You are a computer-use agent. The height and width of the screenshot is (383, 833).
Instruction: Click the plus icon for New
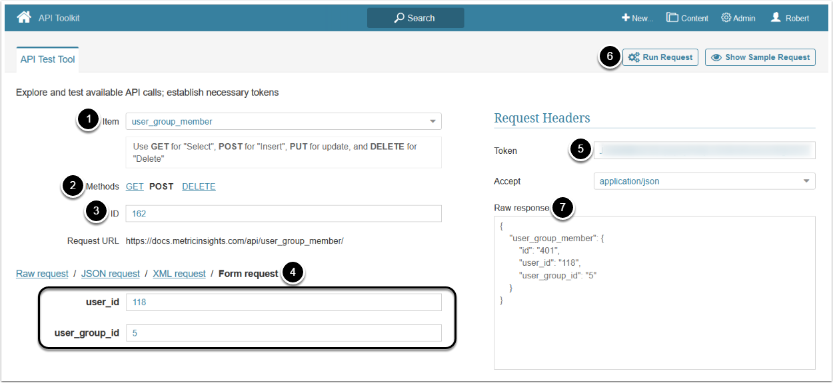(626, 18)
